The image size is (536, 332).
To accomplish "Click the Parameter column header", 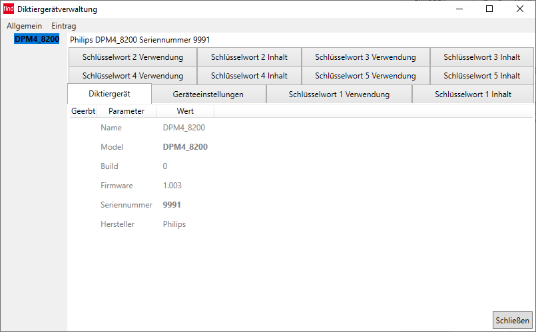I will click(127, 111).
